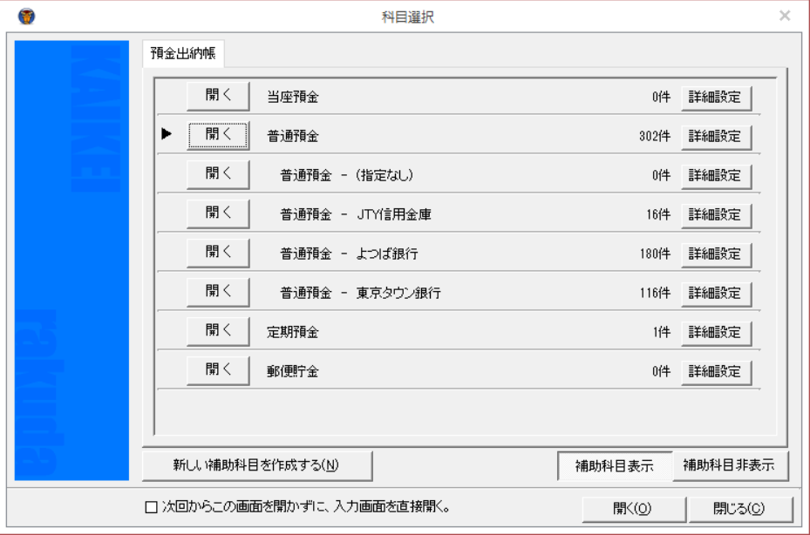Open 普通預金 - 東京タウン銀行 ledger
The width and height of the screenshot is (810, 535).
click(218, 292)
